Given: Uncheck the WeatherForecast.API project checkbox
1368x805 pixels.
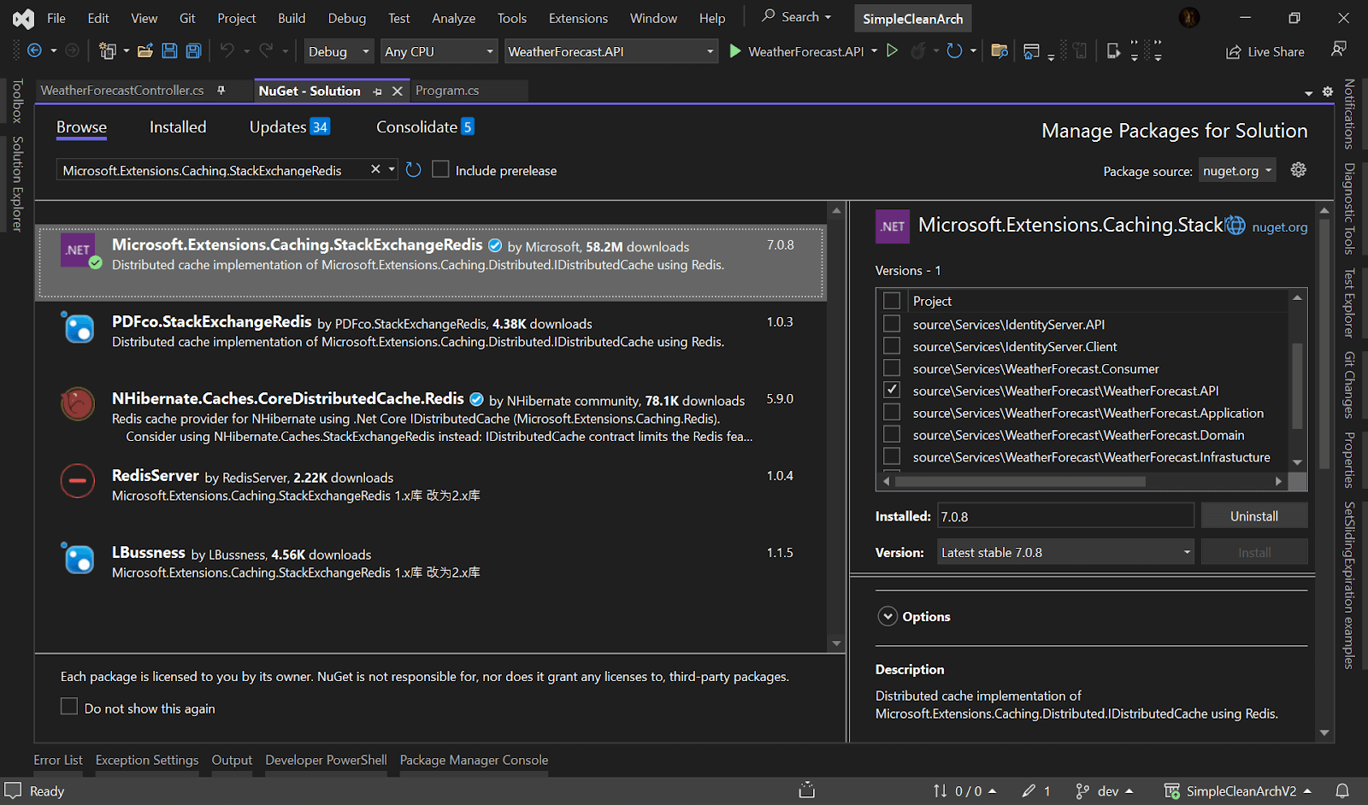Looking at the screenshot, I should tap(892, 391).
